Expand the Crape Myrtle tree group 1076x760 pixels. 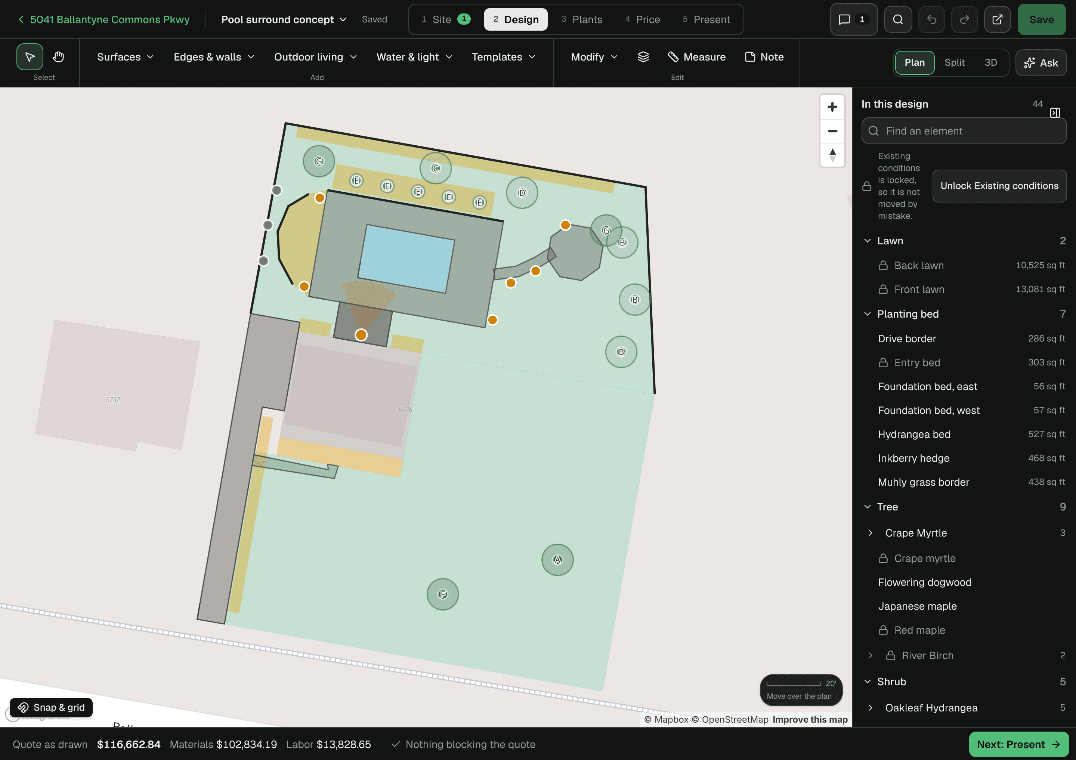(870, 533)
